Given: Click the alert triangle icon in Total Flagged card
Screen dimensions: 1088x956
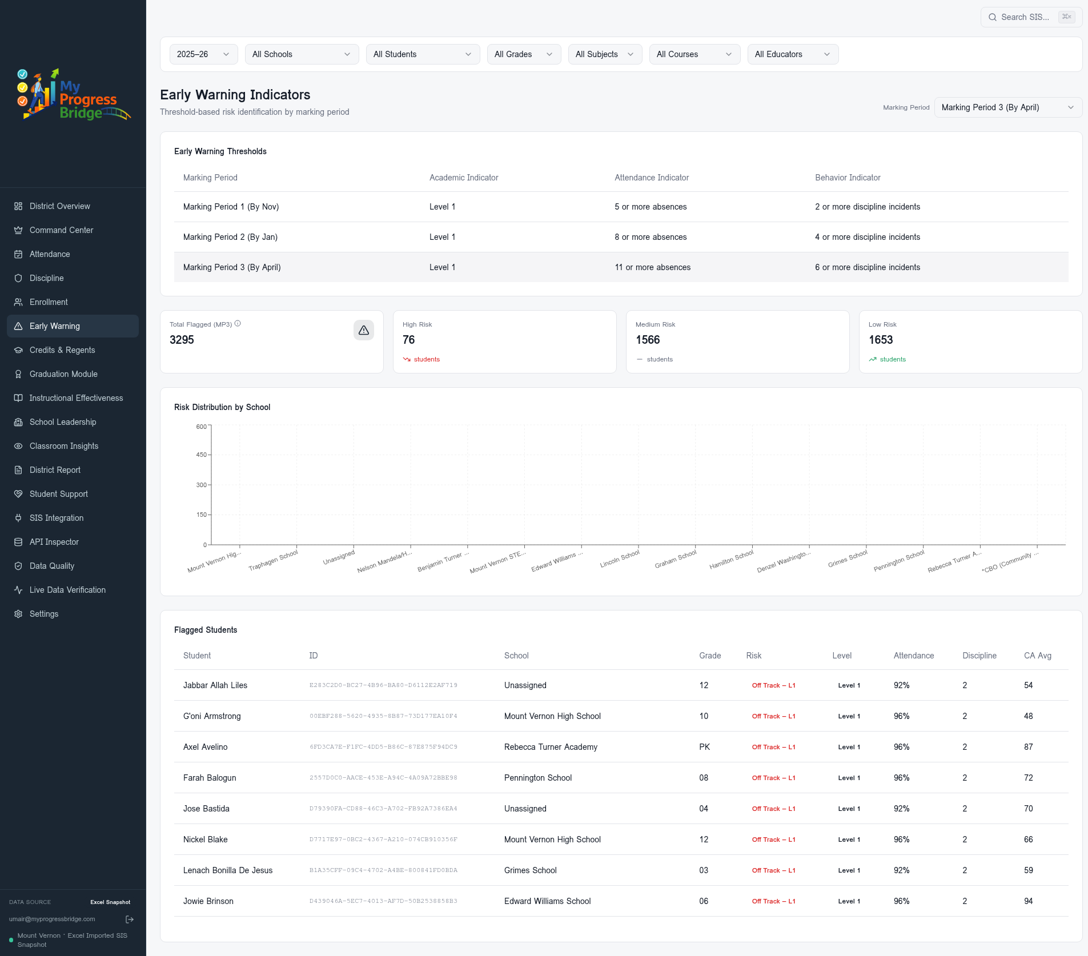Looking at the screenshot, I should [364, 330].
